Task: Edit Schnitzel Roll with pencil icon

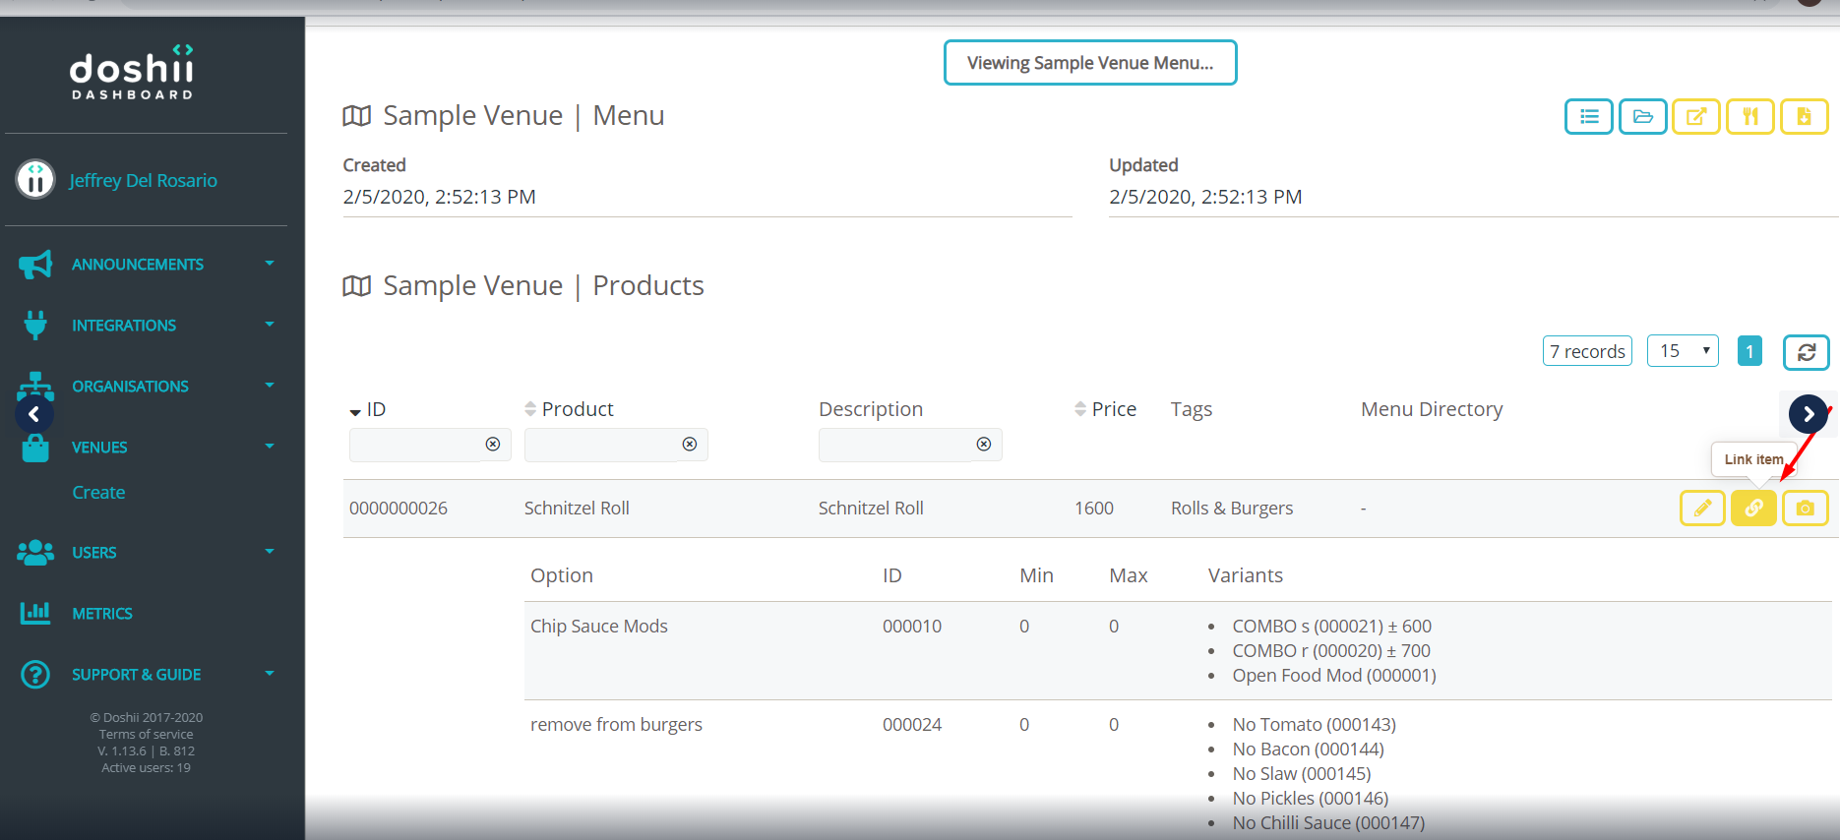Action: (x=1702, y=508)
